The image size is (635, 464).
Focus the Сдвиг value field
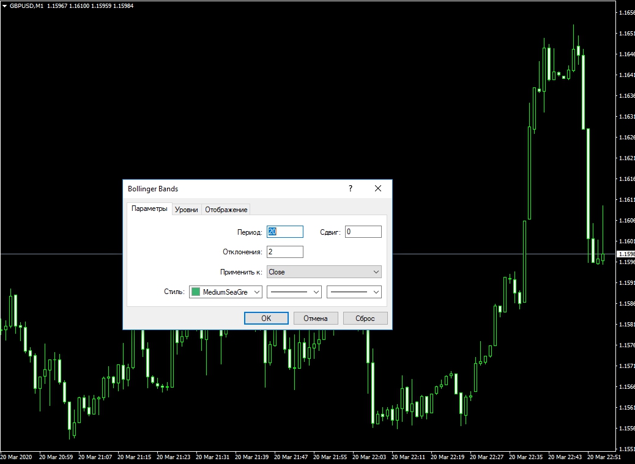pyautogui.click(x=363, y=232)
